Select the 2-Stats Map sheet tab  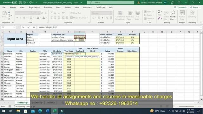pyautogui.click(x=37, y=103)
